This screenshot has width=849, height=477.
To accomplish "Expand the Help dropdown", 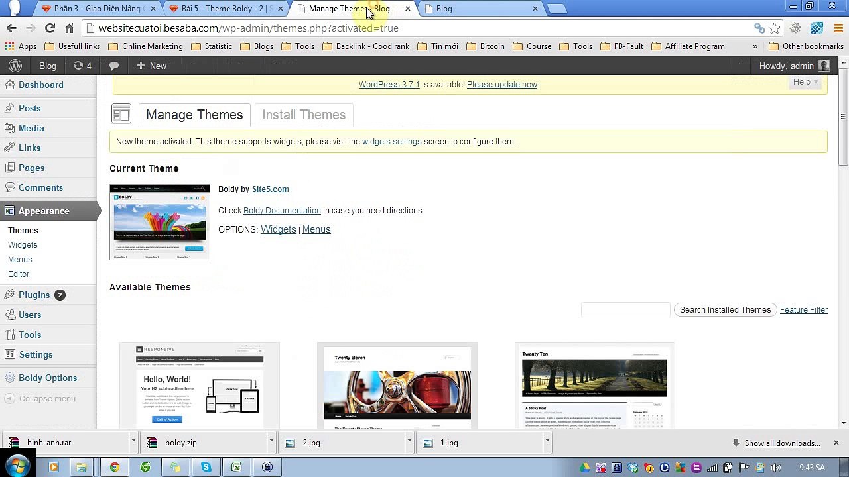I will (806, 82).
